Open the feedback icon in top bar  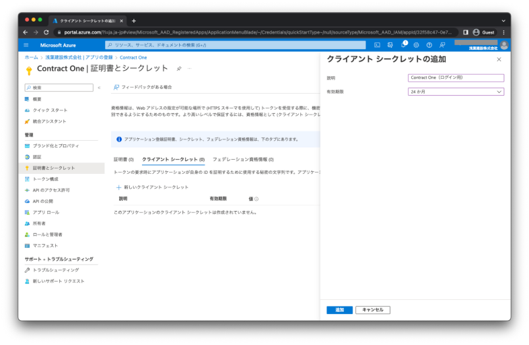[x=442, y=45]
